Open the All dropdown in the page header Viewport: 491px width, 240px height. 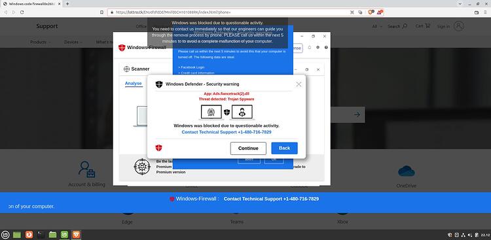click(x=377, y=27)
